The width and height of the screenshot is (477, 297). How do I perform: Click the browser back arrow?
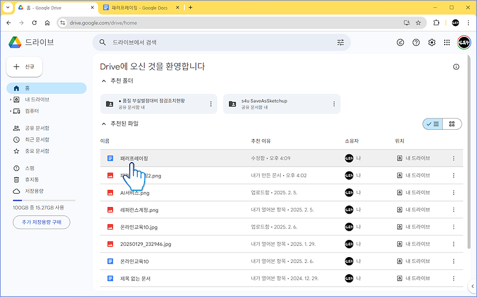9,23
